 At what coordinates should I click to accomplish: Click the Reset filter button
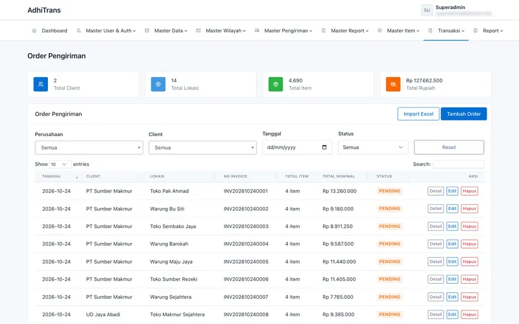[x=449, y=147]
